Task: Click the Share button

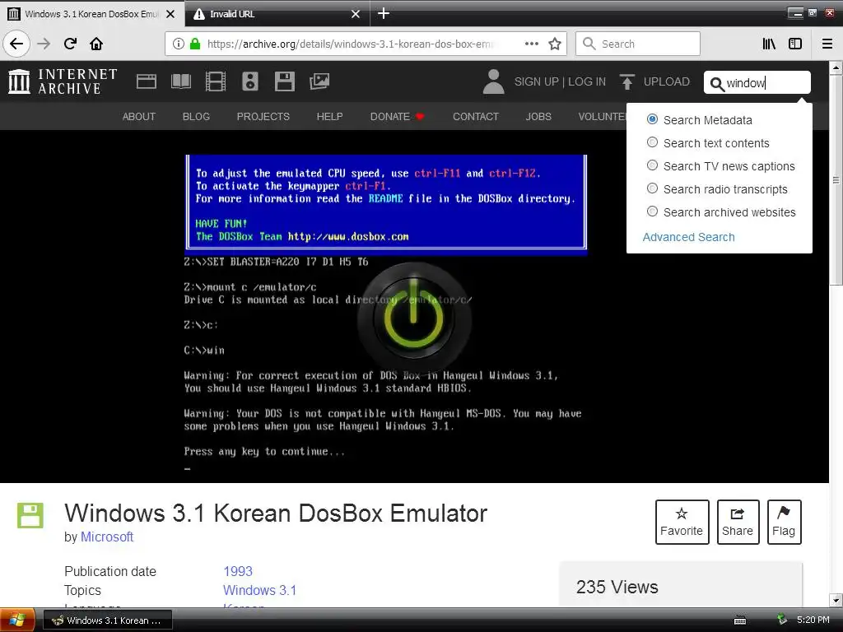Action: tap(738, 522)
